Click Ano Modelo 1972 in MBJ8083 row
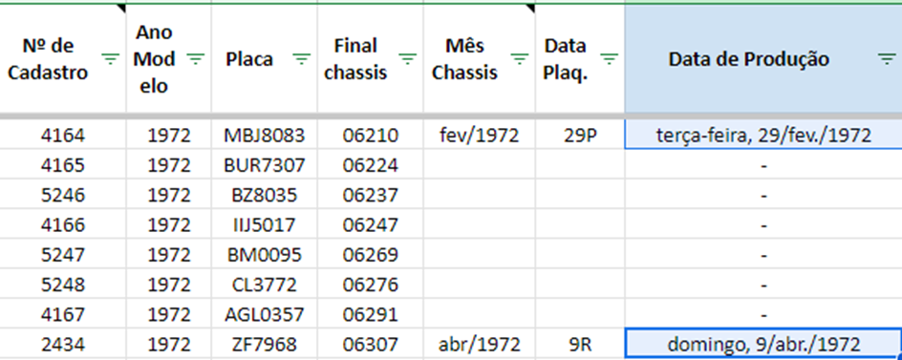902x360 pixels. coord(168,136)
